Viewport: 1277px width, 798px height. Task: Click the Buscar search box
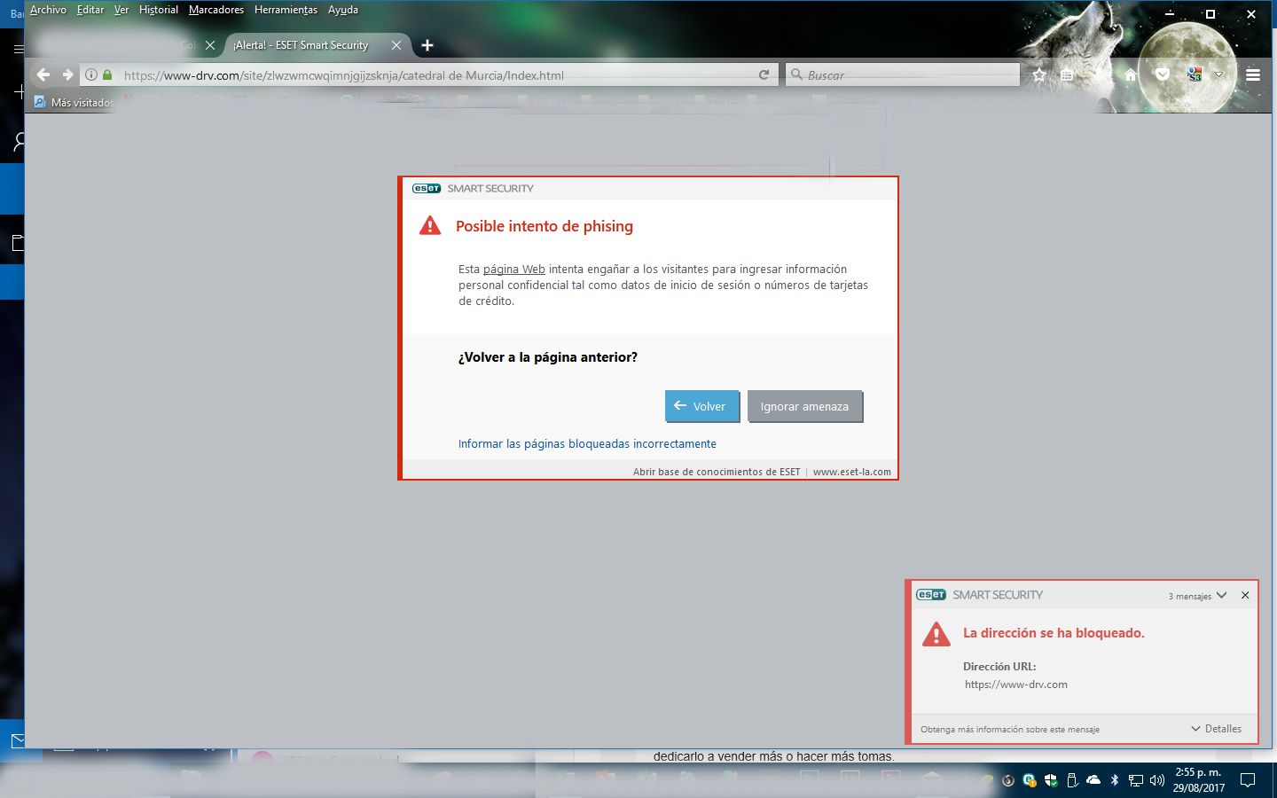point(903,75)
